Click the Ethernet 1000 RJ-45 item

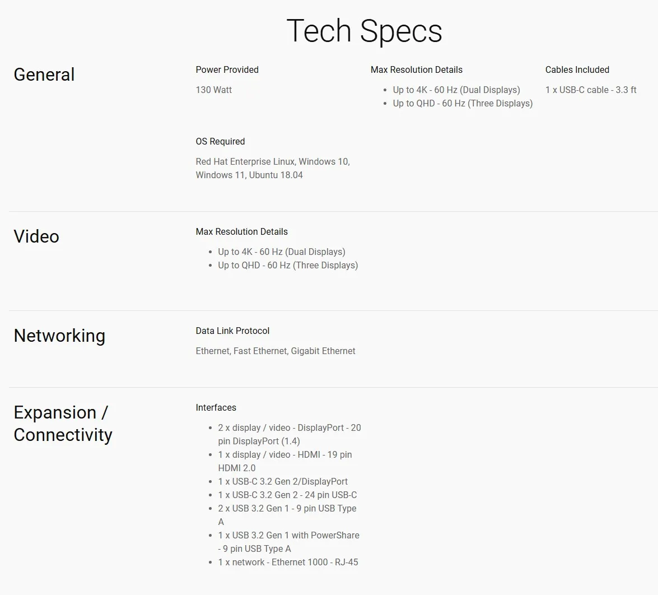coord(288,562)
